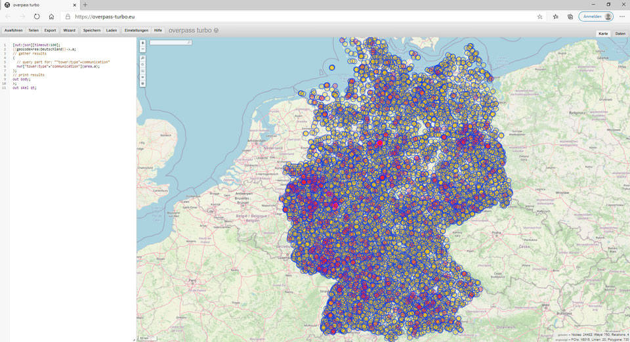
Task: Select a bounding box manually
Action: tap(142, 71)
